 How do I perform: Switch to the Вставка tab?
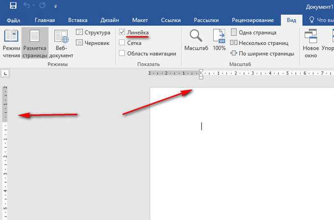tap(78, 20)
